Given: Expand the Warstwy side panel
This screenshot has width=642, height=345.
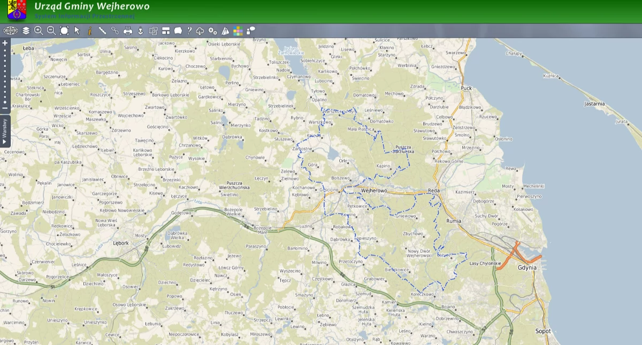Looking at the screenshot, I should tap(5, 131).
